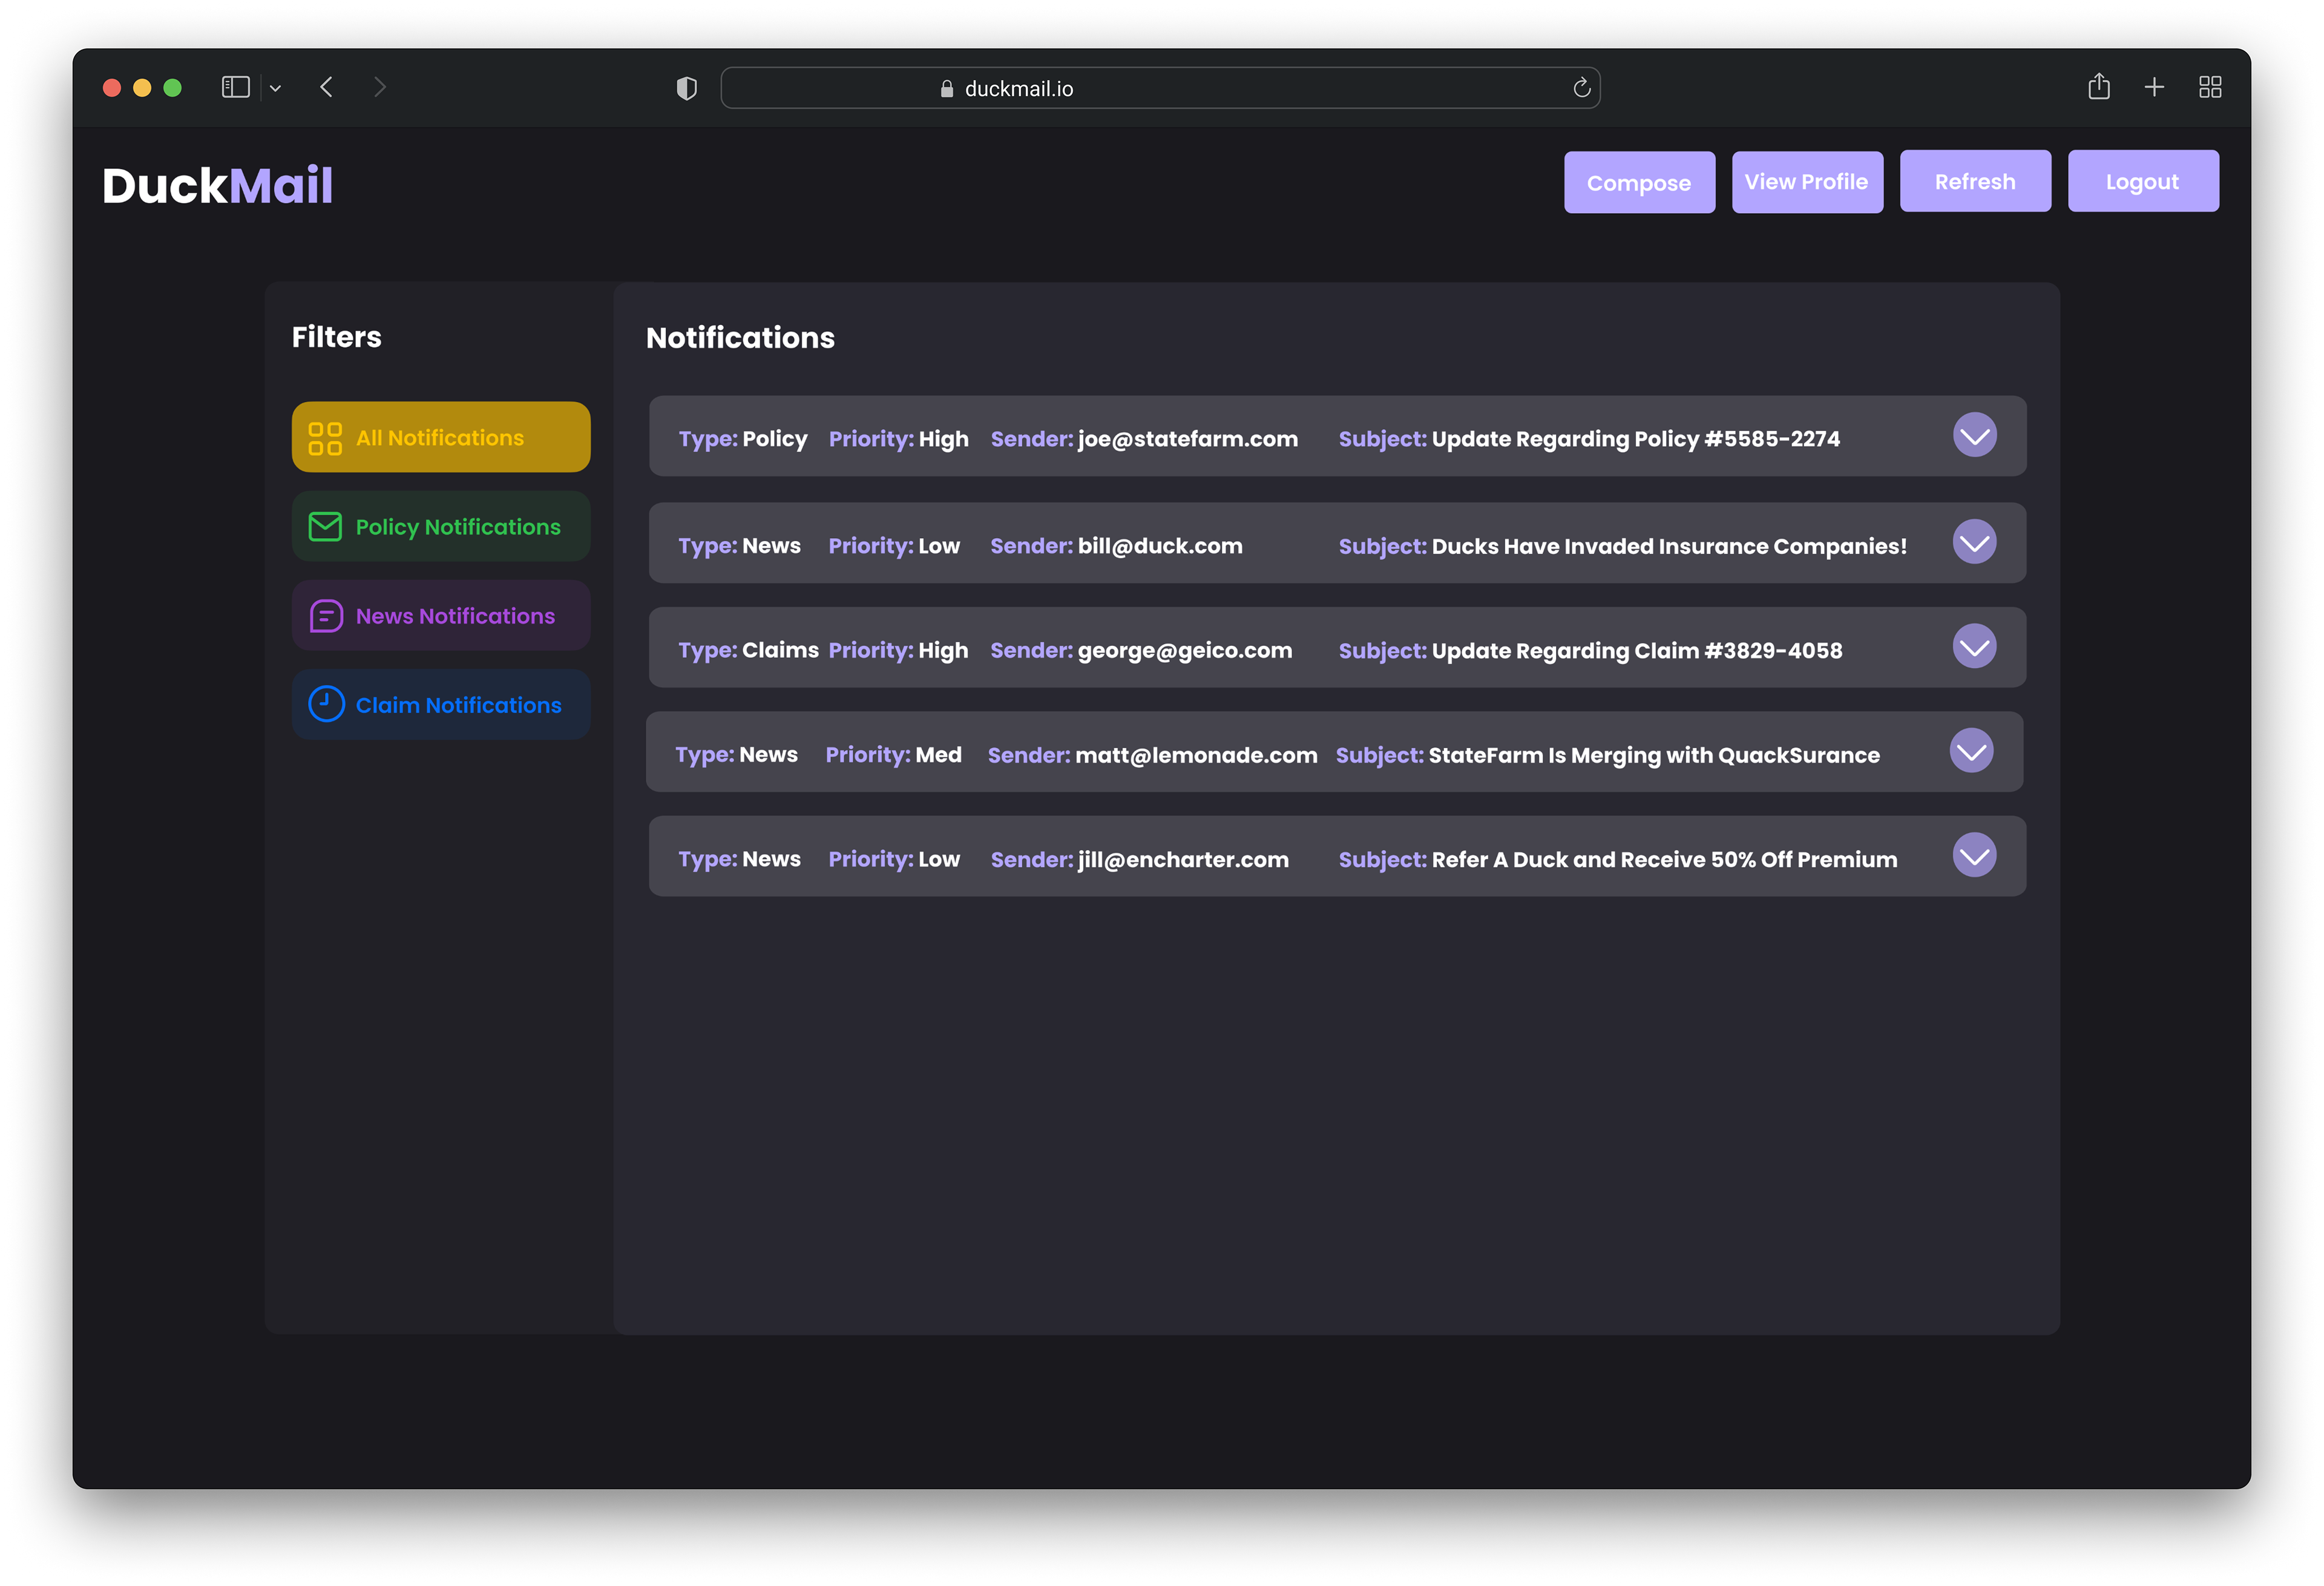Expand the StateFarm merging QuackSurance notification
The width and height of the screenshot is (2324, 1586).
[1971, 752]
